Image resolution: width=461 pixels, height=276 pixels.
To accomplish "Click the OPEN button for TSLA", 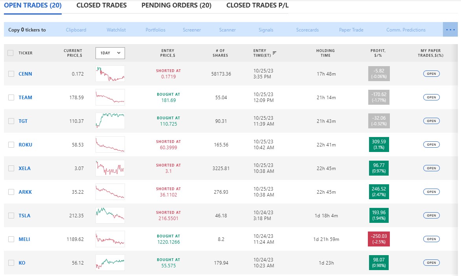I will pos(431,215).
